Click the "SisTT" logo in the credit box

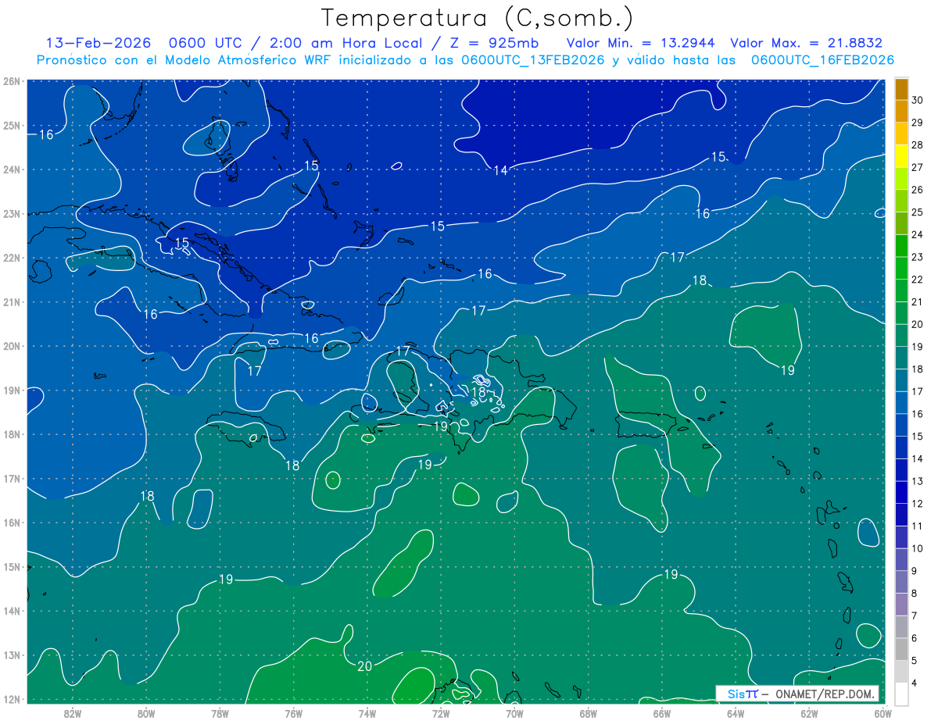[x=743, y=694]
